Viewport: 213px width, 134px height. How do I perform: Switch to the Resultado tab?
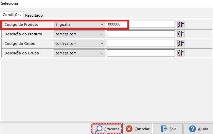[34, 15]
